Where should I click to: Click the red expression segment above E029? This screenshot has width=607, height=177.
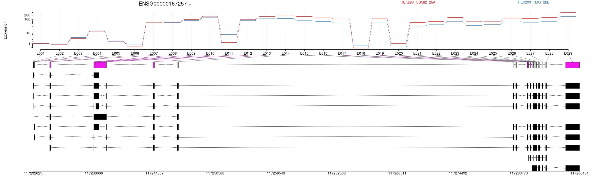tap(568, 13)
